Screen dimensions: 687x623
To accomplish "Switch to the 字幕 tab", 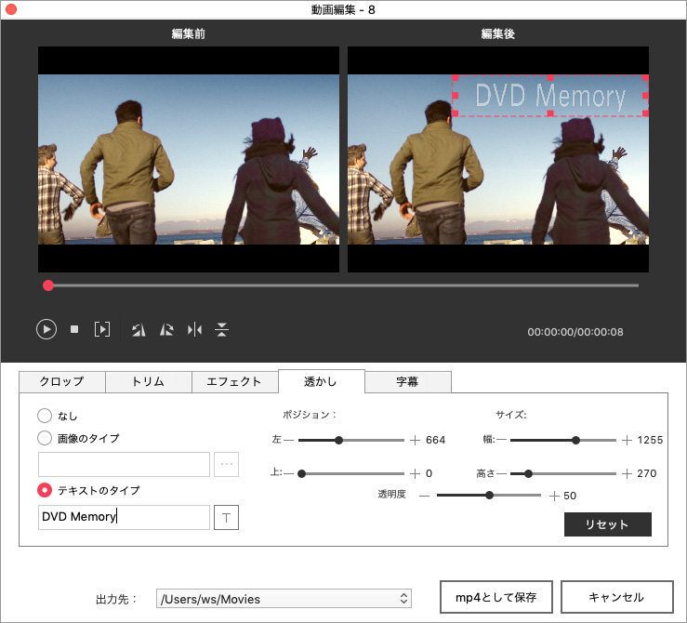I will [x=407, y=381].
